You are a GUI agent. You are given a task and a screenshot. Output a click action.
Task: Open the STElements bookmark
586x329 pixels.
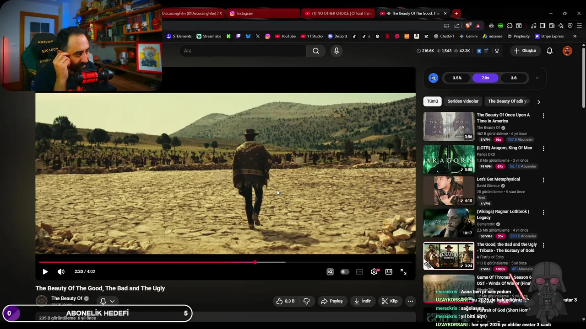tap(179, 36)
